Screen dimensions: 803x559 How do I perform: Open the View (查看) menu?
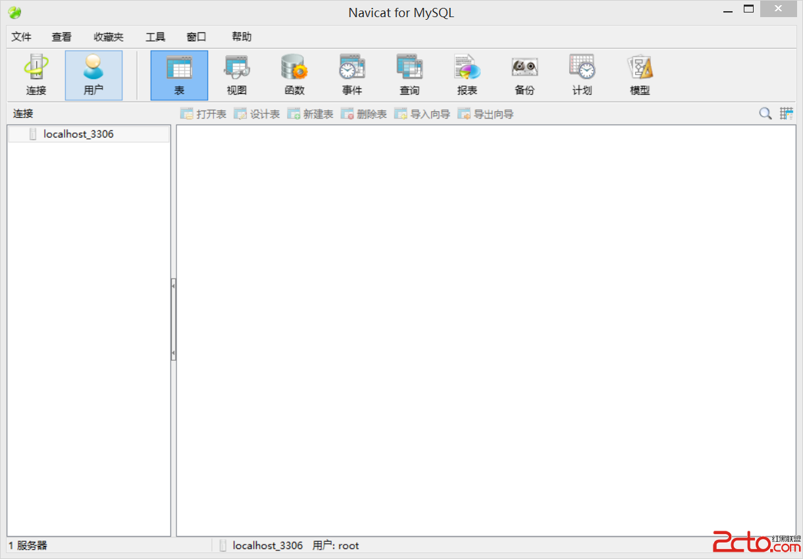pyautogui.click(x=62, y=37)
